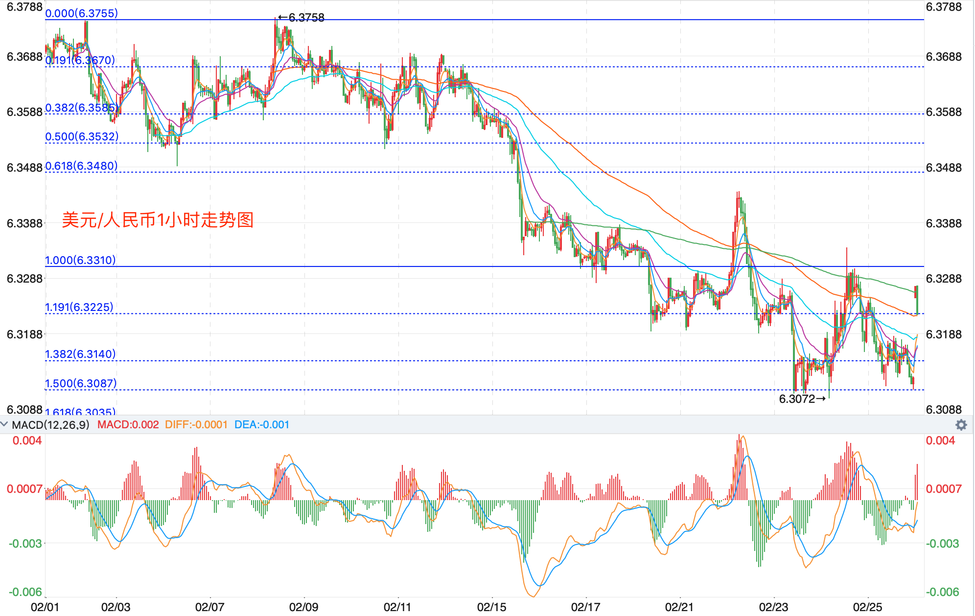Click the red chart title annotation text
The height and width of the screenshot is (616, 975).
click(158, 220)
